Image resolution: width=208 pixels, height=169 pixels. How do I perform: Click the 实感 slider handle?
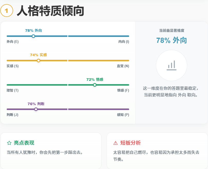coord(39,61)
